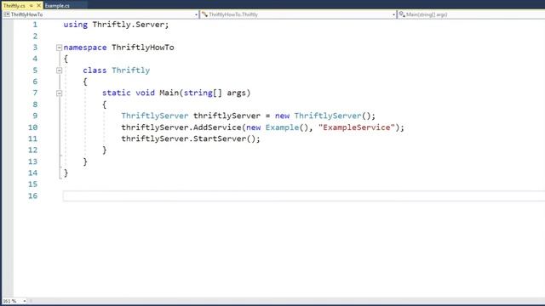This screenshot has width=545, height=306.
Task: Click "Example" class reference on line 10
Action: pyautogui.click(x=282, y=127)
